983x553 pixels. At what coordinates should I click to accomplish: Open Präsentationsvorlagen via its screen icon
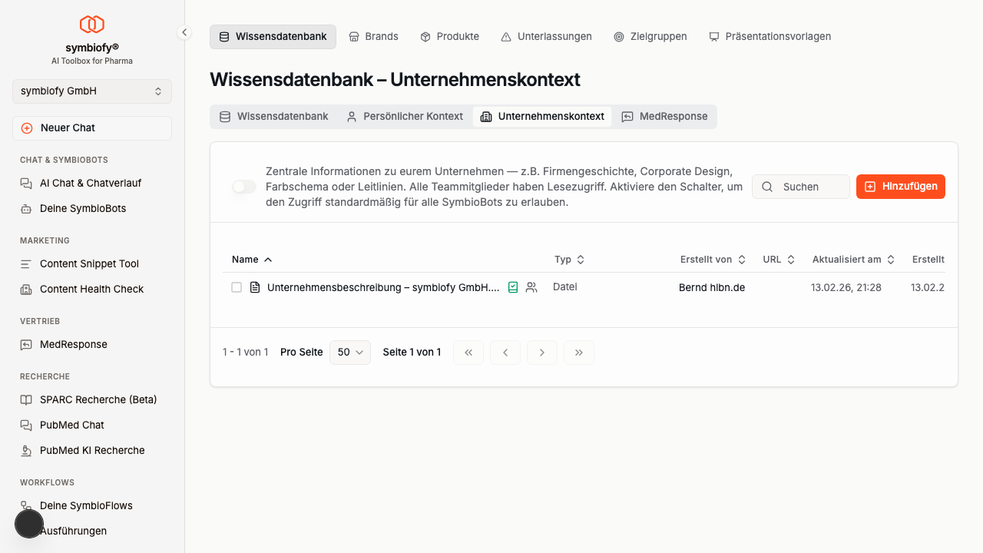pyautogui.click(x=714, y=36)
